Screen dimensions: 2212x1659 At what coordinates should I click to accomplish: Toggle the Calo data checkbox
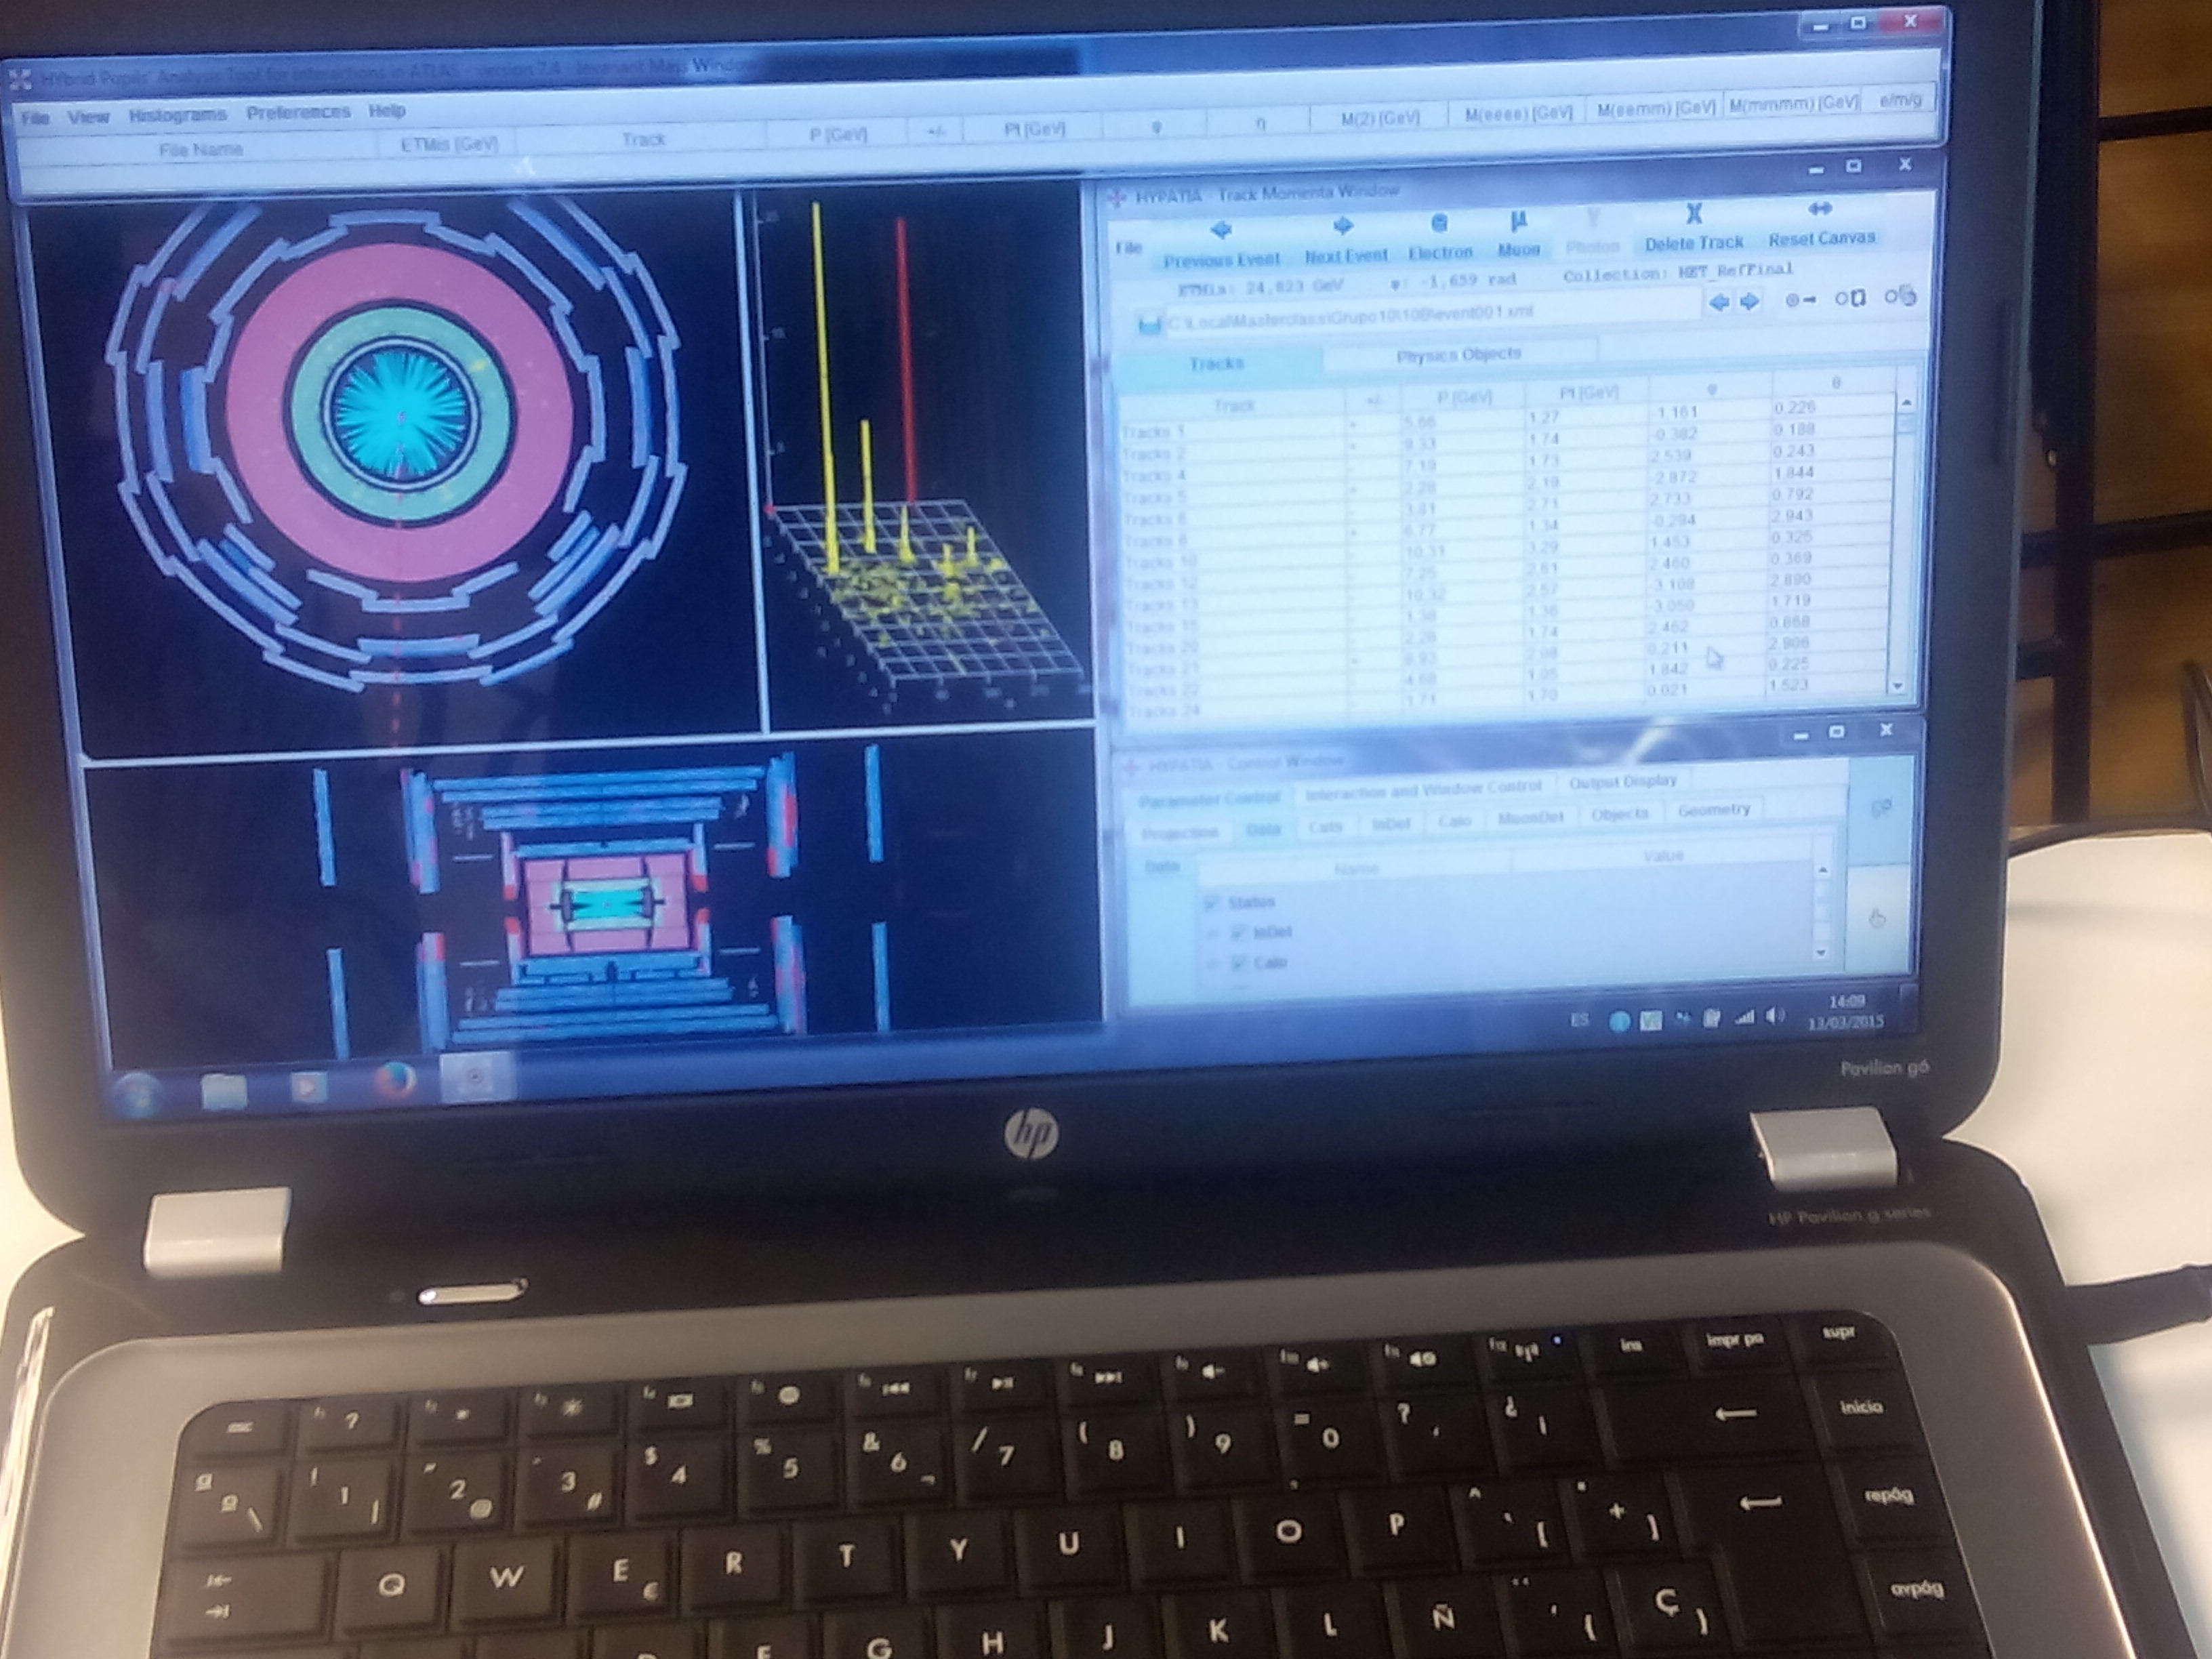tap(1238, 963)
